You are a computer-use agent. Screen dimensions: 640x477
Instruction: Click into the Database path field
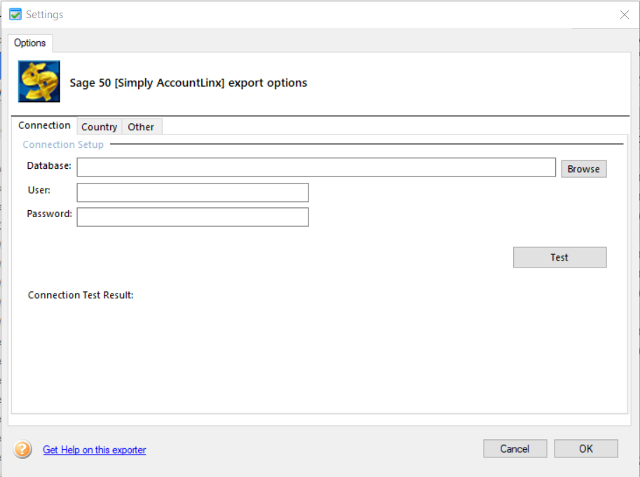tap(316, 167)
